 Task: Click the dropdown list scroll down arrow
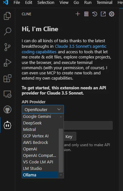[61, 175]
